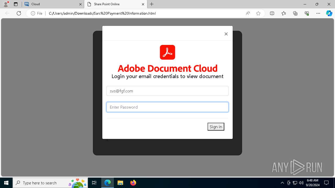Switch to the Cloud tab
335x188 pixels.
pyautogui.click(x=52, y=4)
